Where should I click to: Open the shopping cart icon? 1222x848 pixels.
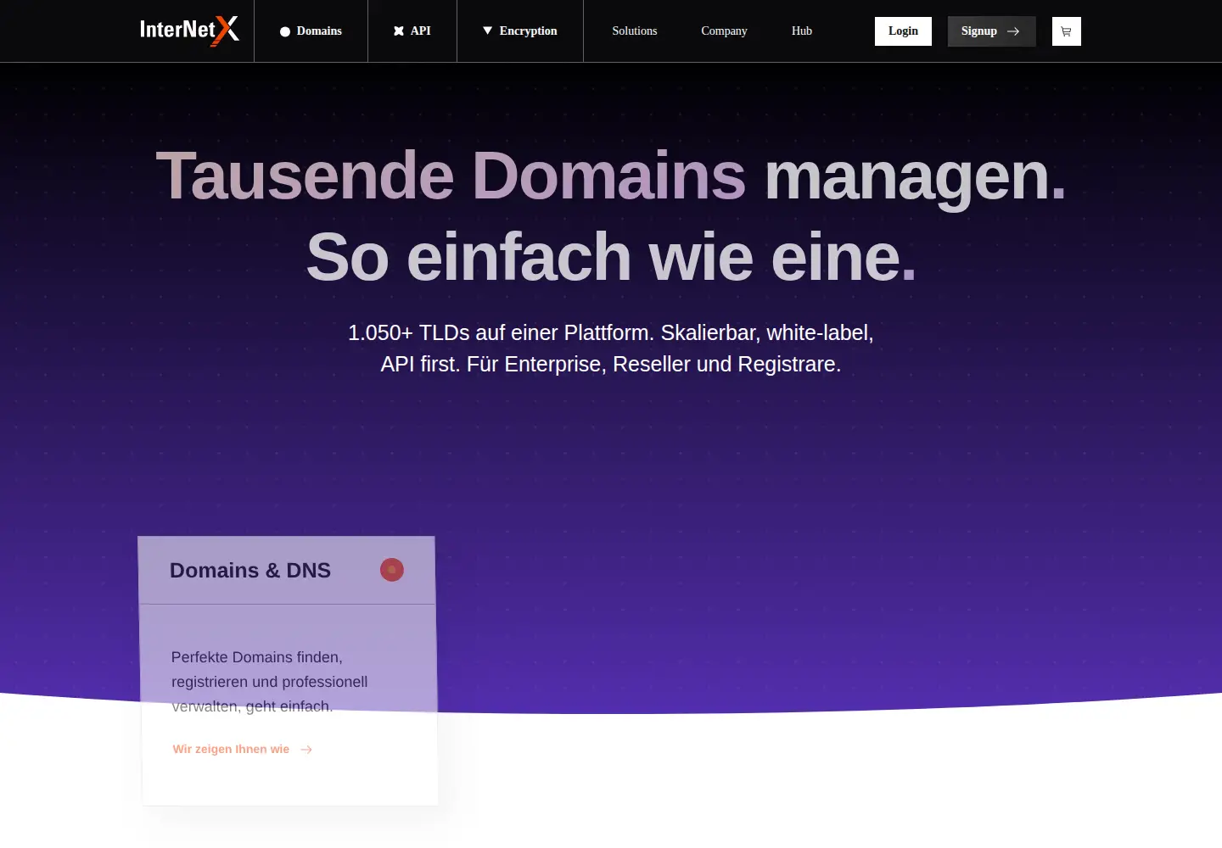[1067, 31]
